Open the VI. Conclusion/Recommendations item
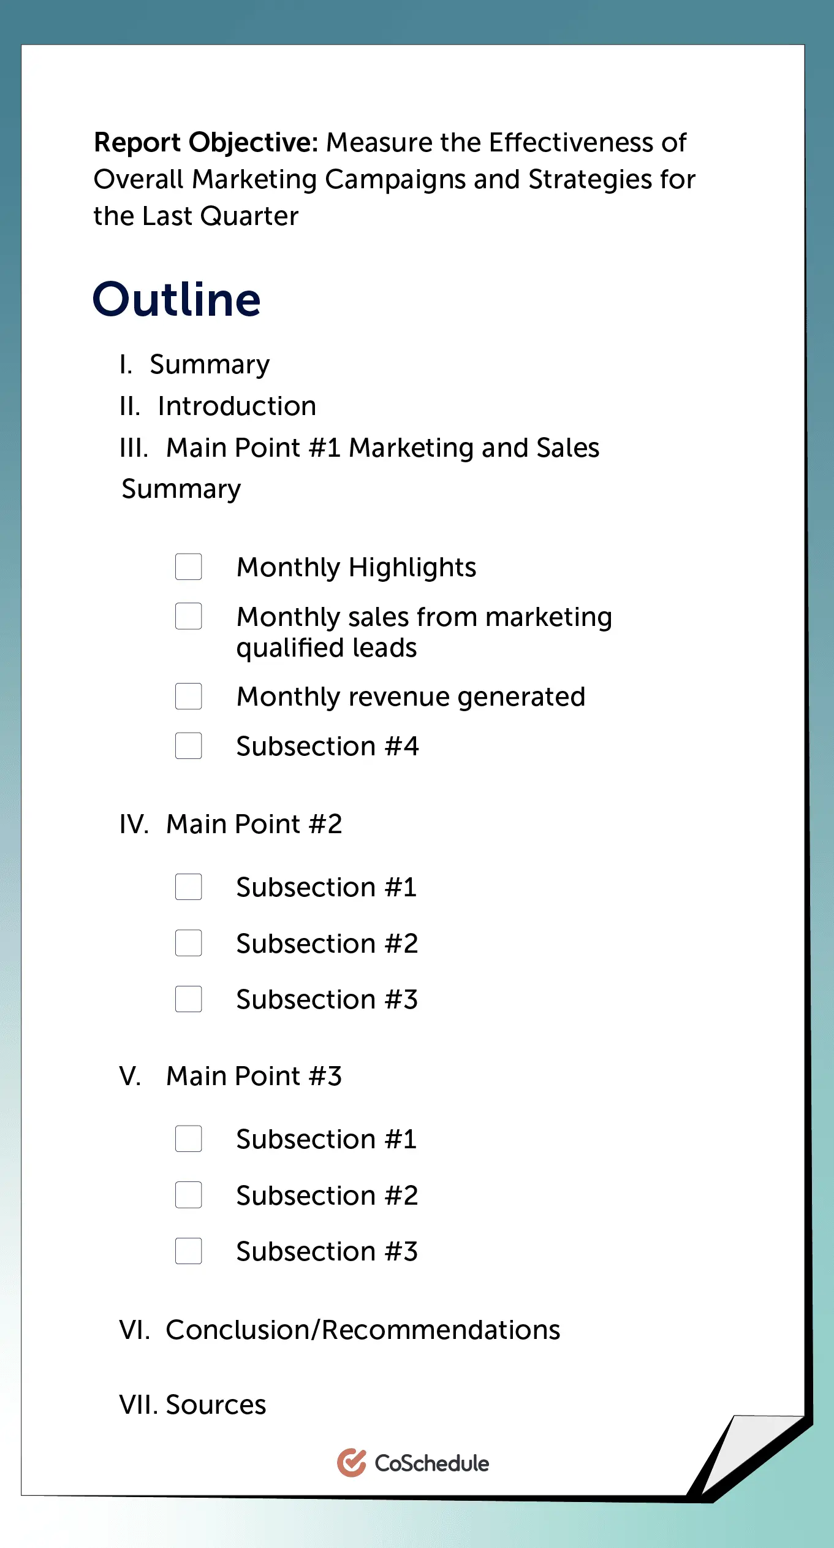Image resolution: width=834 pixels, height=1548 pixels. click(340, 1330)
